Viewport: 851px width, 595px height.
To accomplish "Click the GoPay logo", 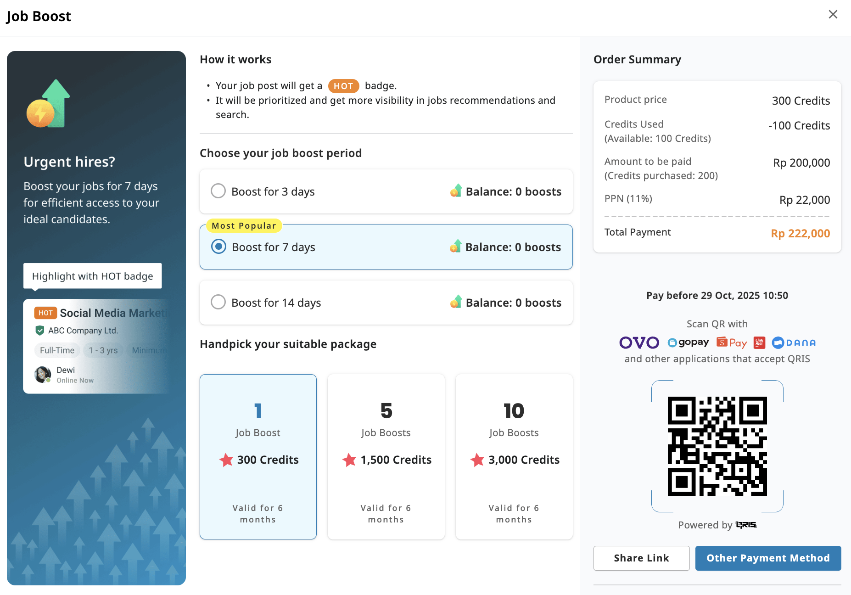I will coord(688,342).
